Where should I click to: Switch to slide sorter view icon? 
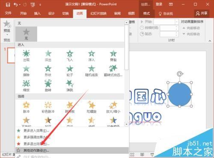point(132,155)
